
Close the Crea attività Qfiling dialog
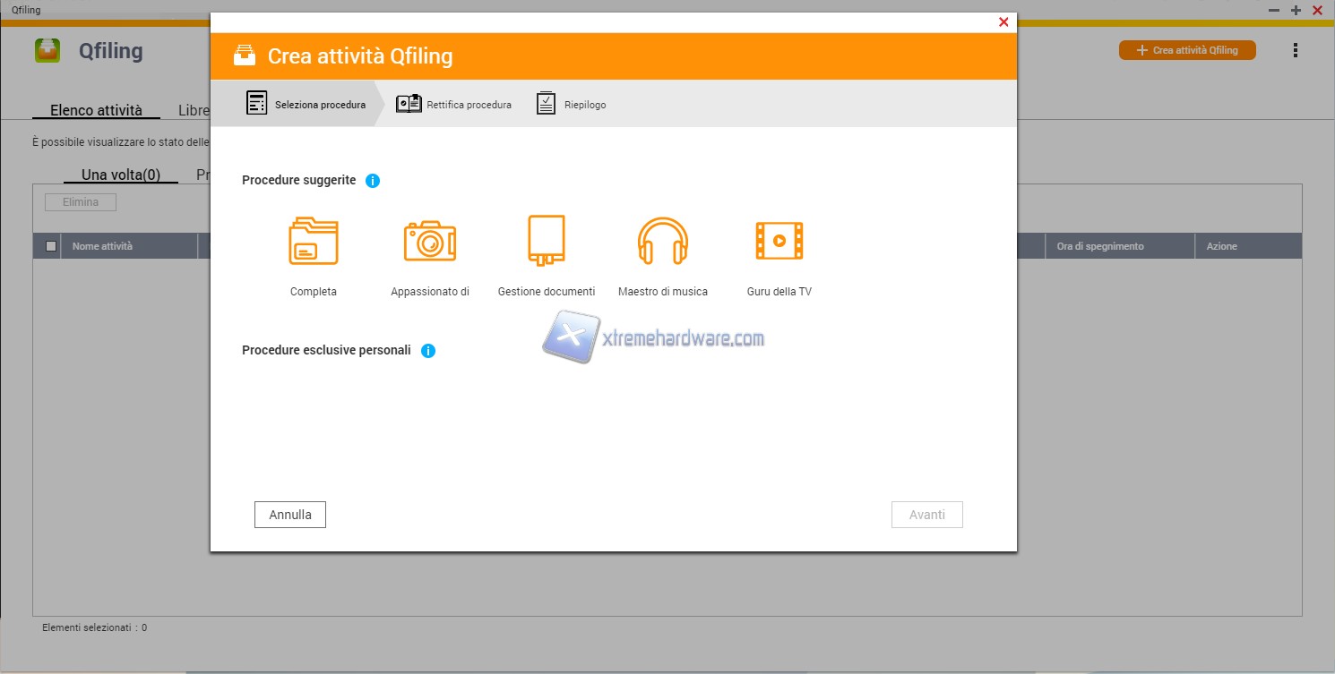click(1003, 22)
